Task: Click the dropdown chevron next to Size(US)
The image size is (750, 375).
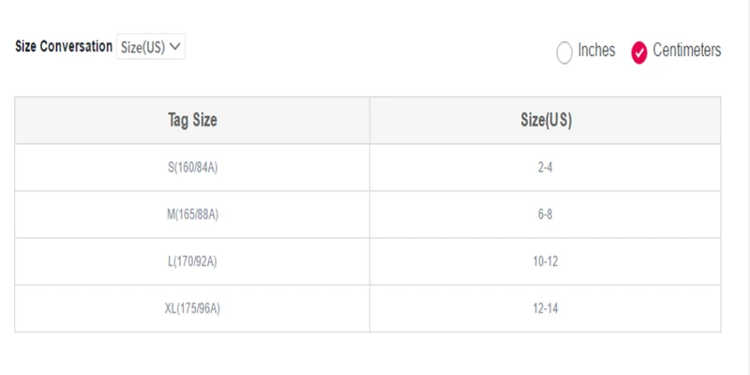Action: (175, 47)
